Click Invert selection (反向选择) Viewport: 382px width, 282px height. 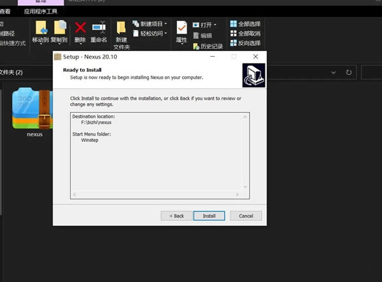[245, 43]
